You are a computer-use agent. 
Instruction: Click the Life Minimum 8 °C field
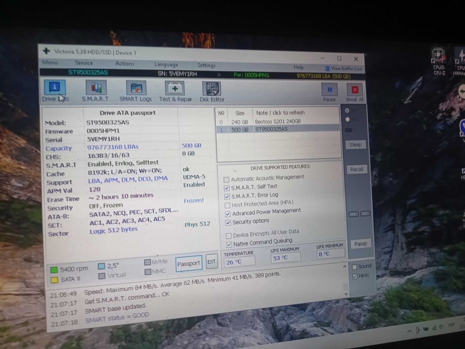pos(330,254)
